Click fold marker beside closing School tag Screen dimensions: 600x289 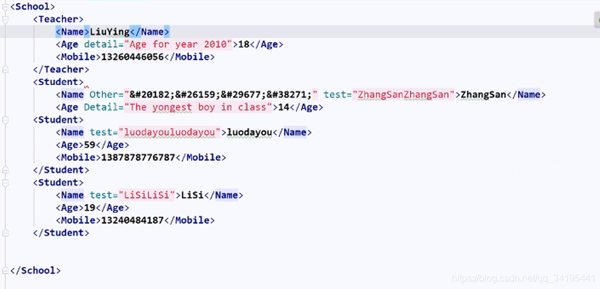pos(5,270)
